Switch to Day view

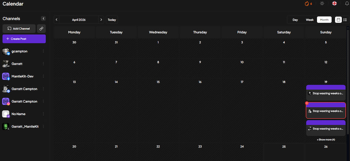coord(295,20)
